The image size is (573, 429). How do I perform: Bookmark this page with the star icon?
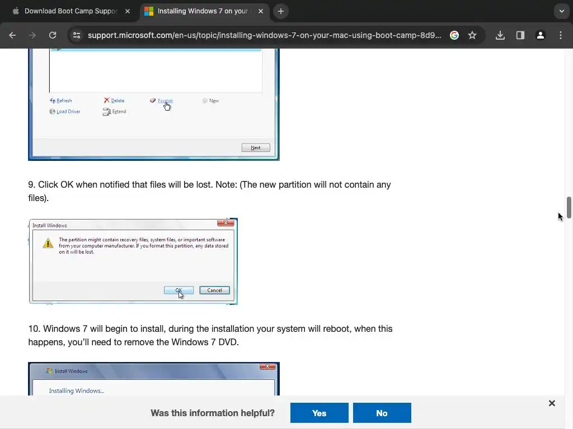[472, 35]
